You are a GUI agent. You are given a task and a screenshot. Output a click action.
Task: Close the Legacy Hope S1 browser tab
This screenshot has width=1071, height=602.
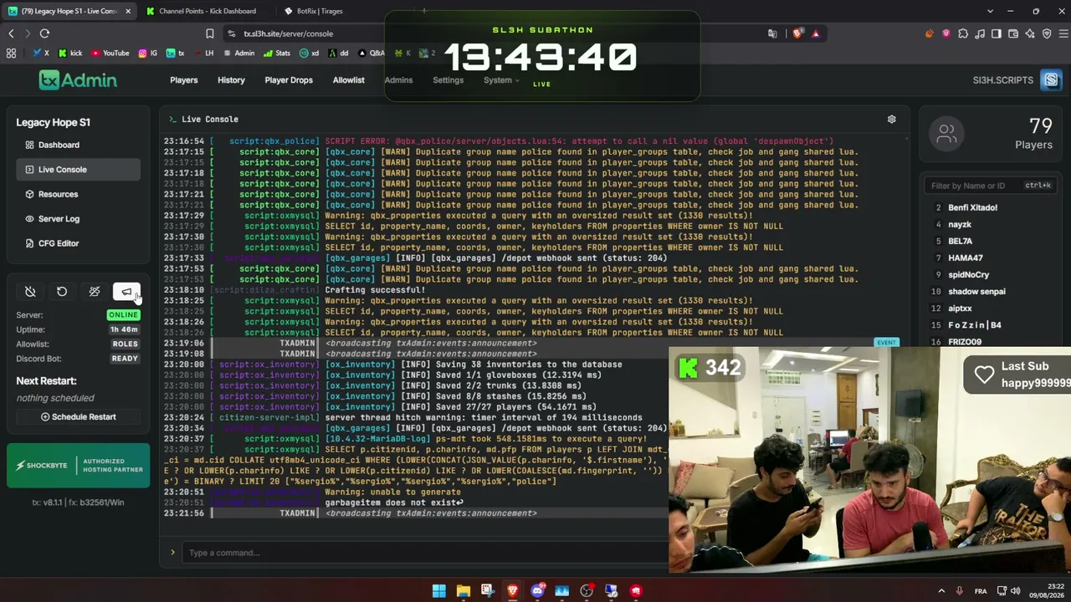point(128,11)
